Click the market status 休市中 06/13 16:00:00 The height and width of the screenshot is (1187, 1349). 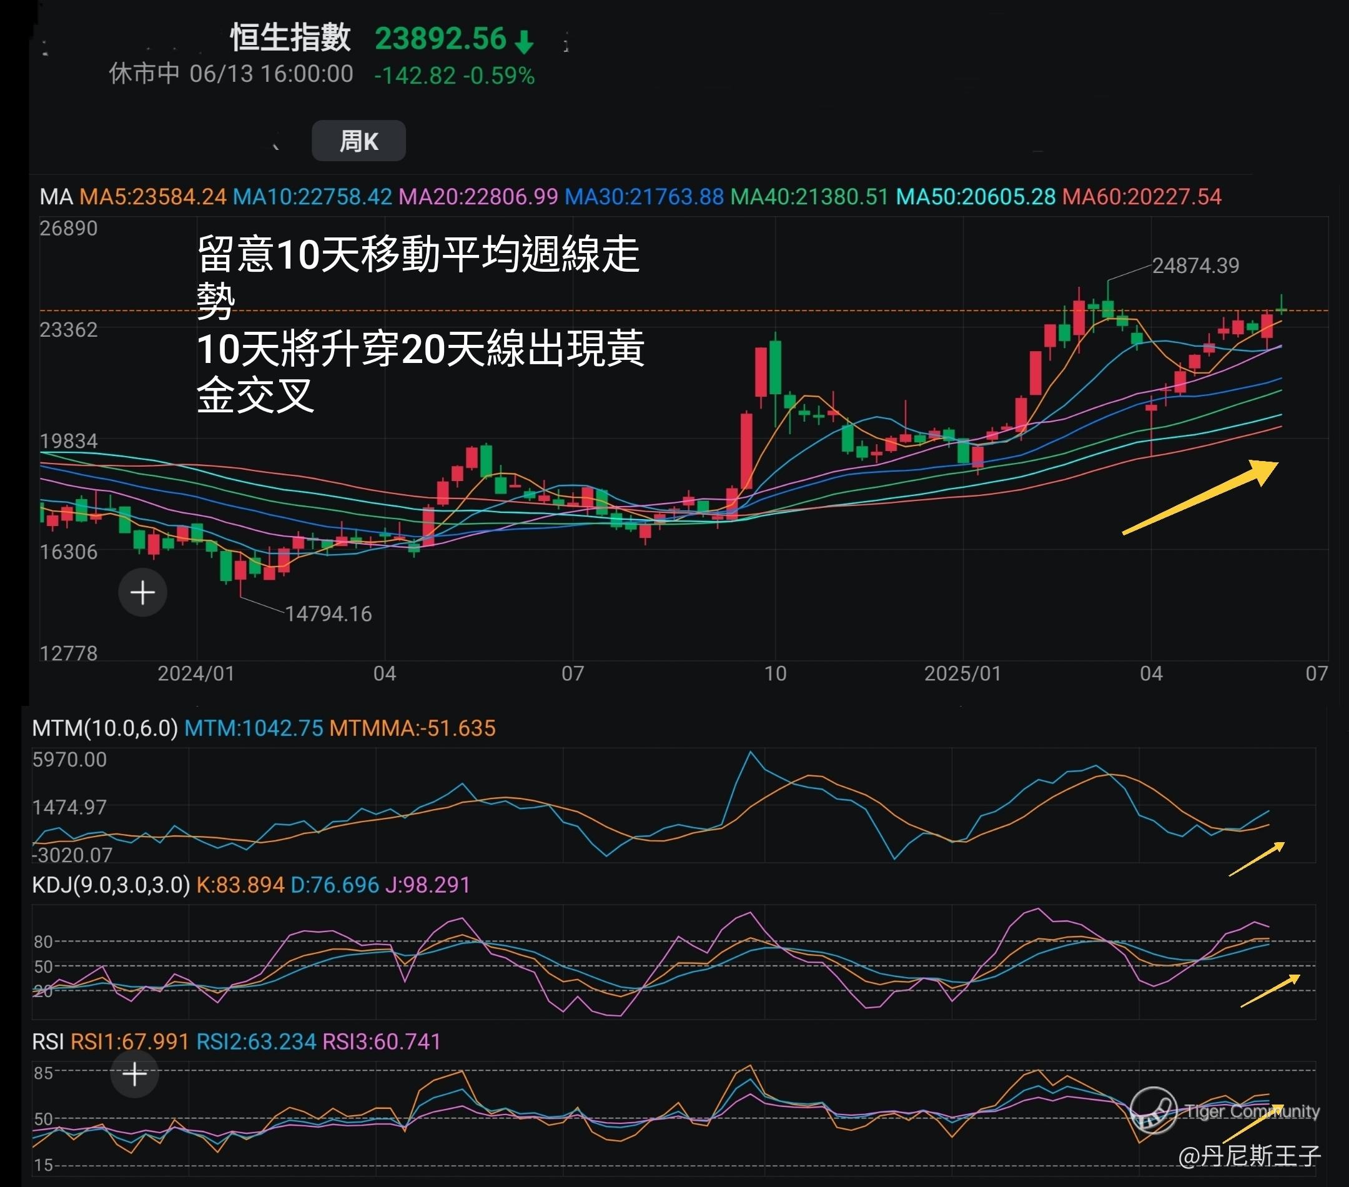(x=231, y=74)
